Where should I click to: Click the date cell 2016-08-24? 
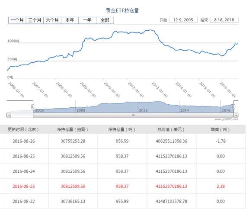pyautogui.click(x=24, y=171)
